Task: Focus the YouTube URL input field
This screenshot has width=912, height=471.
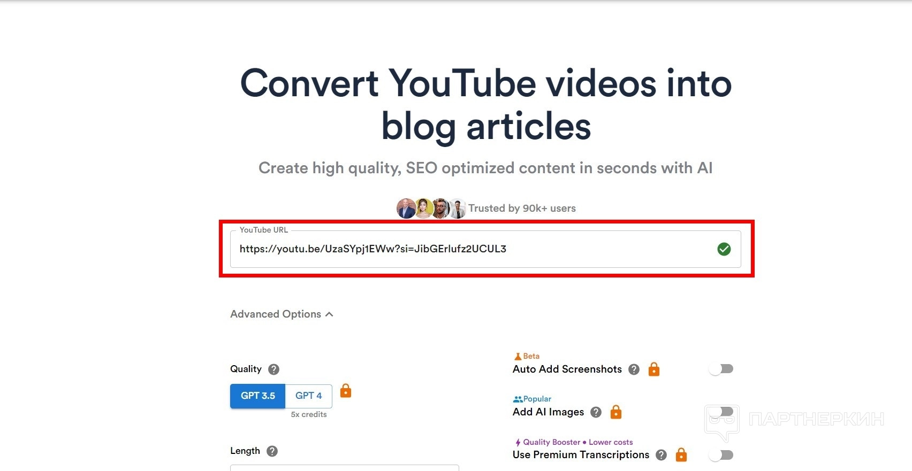Action: [485, 249]
